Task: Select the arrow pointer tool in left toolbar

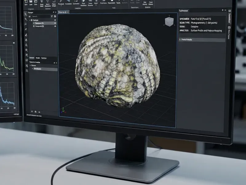Action: tap(26, 14)
